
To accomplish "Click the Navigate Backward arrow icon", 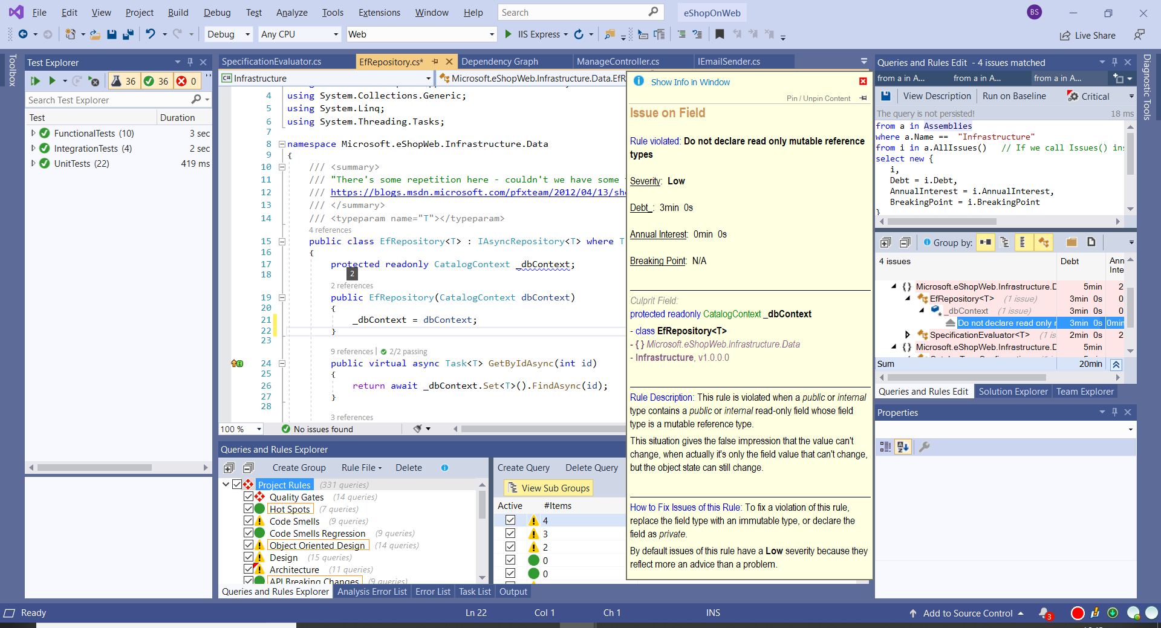I will point(23,34).
